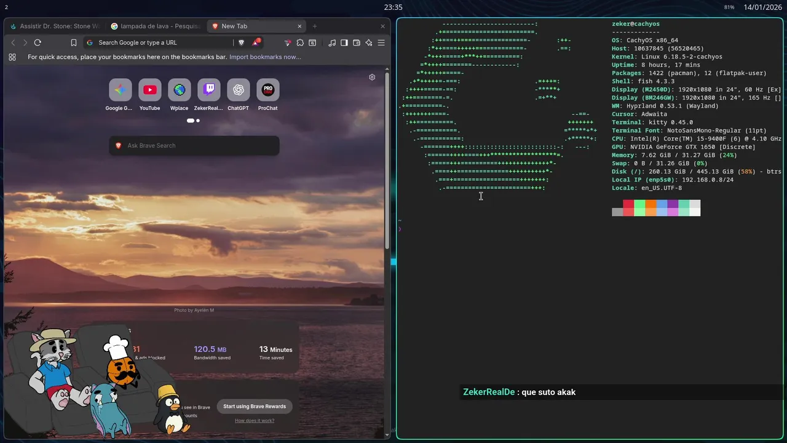The width and height of the screenshot is (787, 443).
Task: Open the Google site icon in the address bar
Action: point(90,42)
